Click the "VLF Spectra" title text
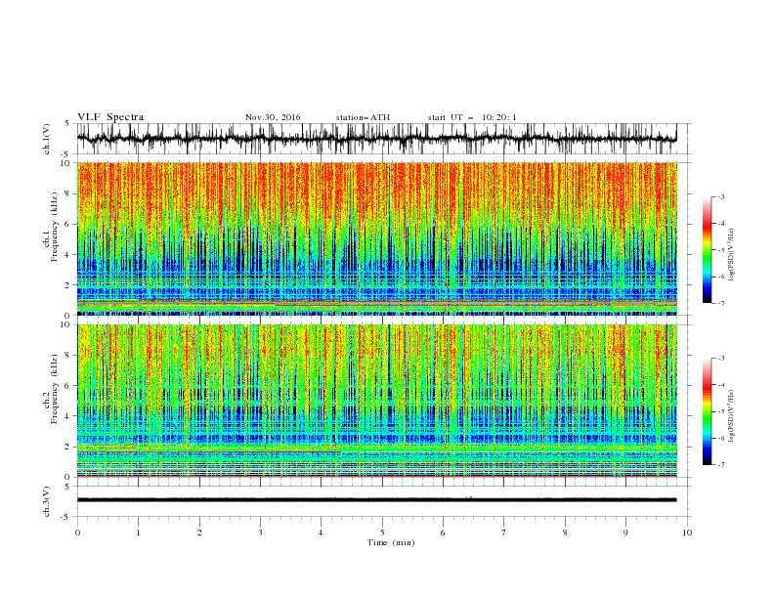 [x=110, y=117]
